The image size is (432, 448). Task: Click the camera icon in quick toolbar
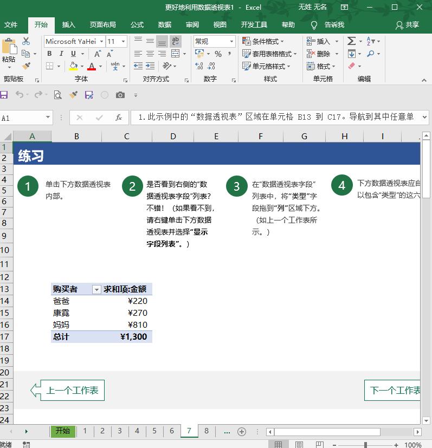pyautogui.click(x=120, y=95)
